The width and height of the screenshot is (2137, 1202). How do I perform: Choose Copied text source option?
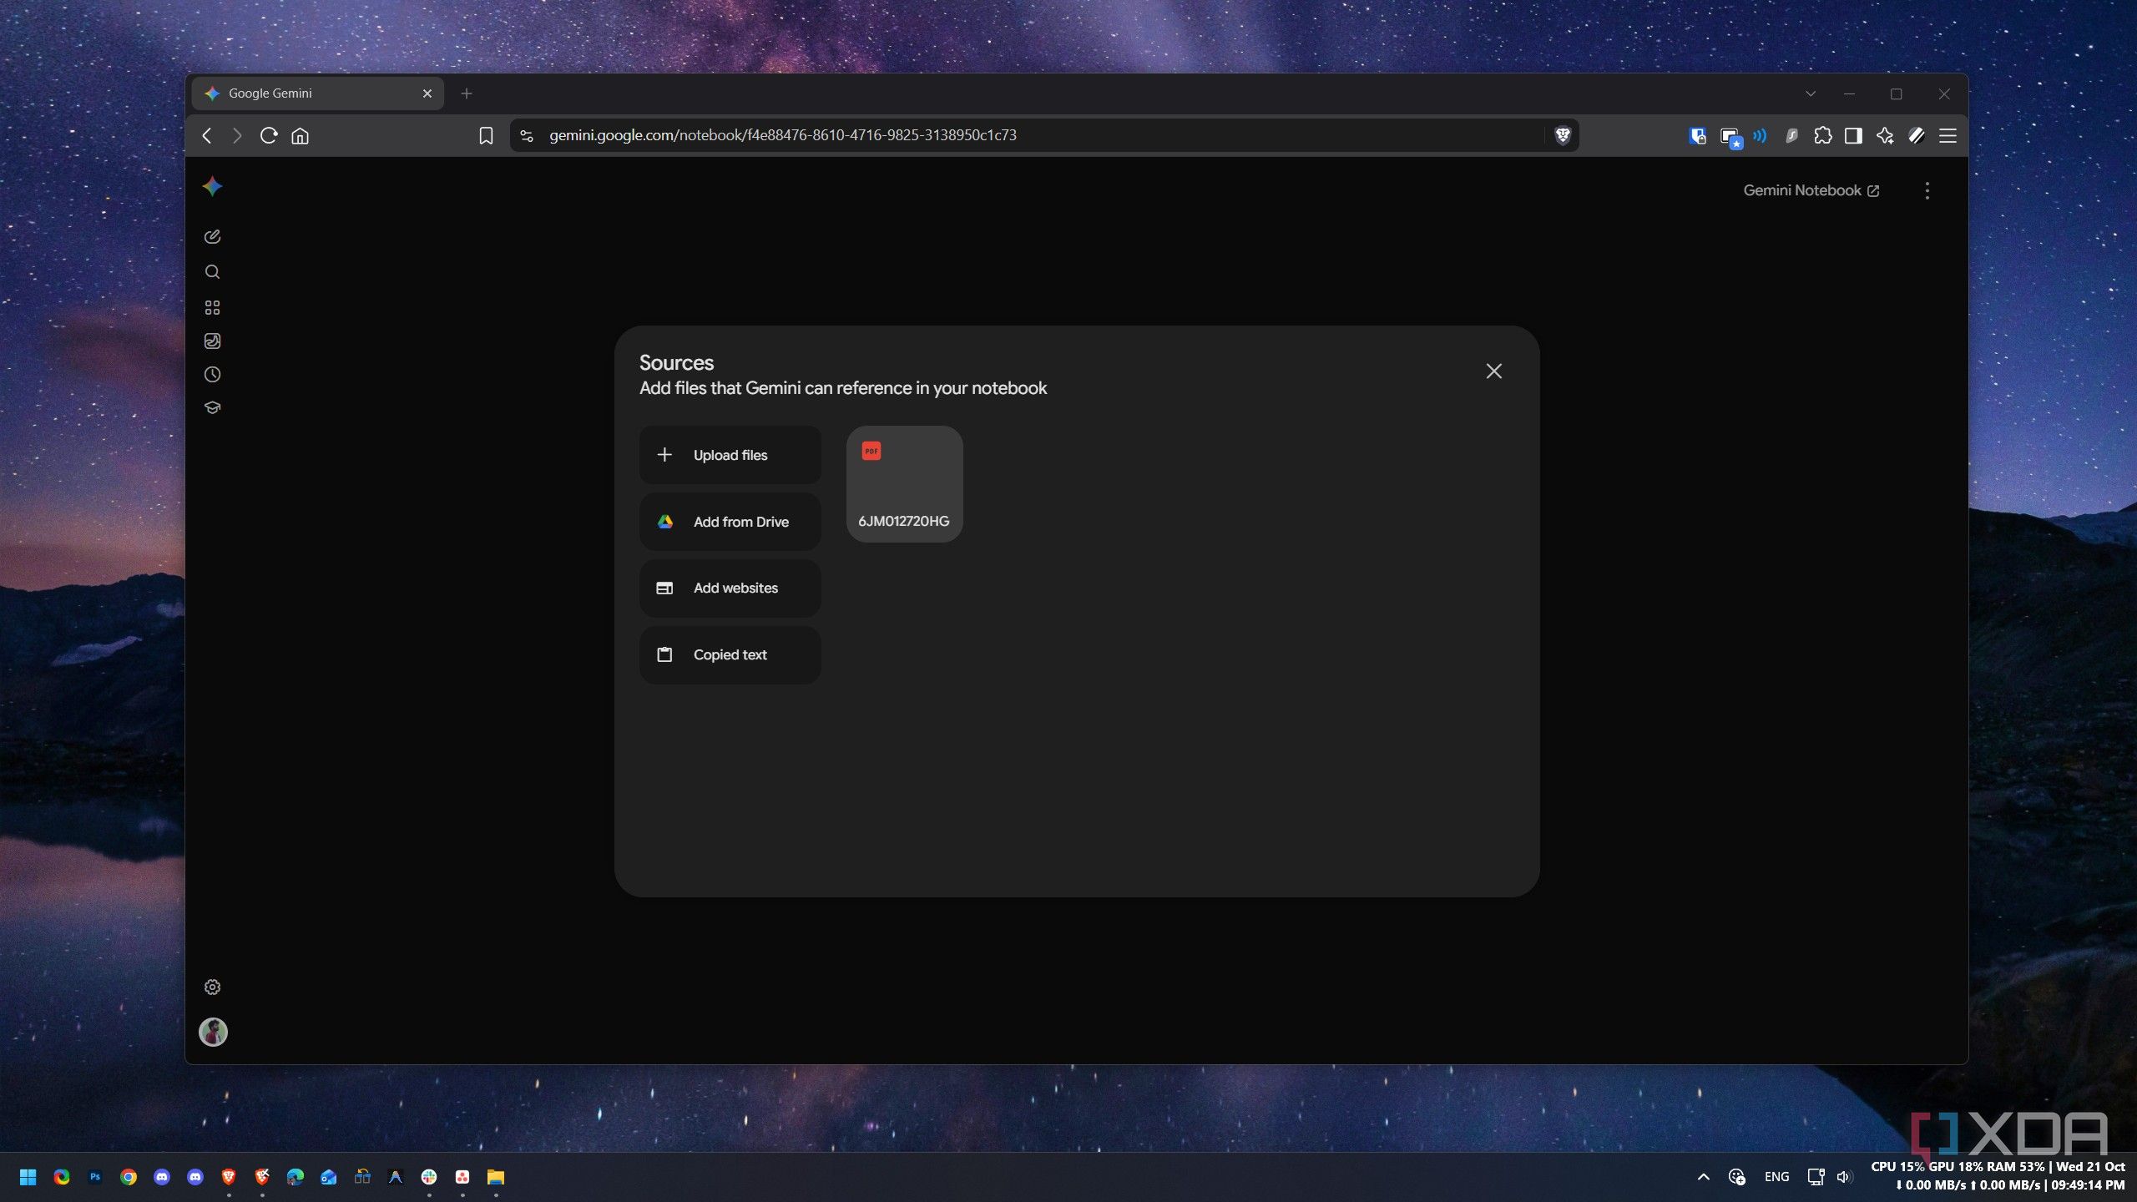tap(730, 655)
